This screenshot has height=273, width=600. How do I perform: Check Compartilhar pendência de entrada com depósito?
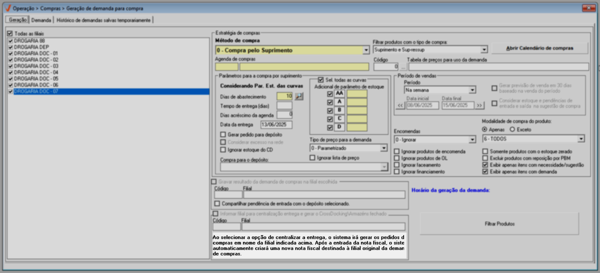click(217, 204)
